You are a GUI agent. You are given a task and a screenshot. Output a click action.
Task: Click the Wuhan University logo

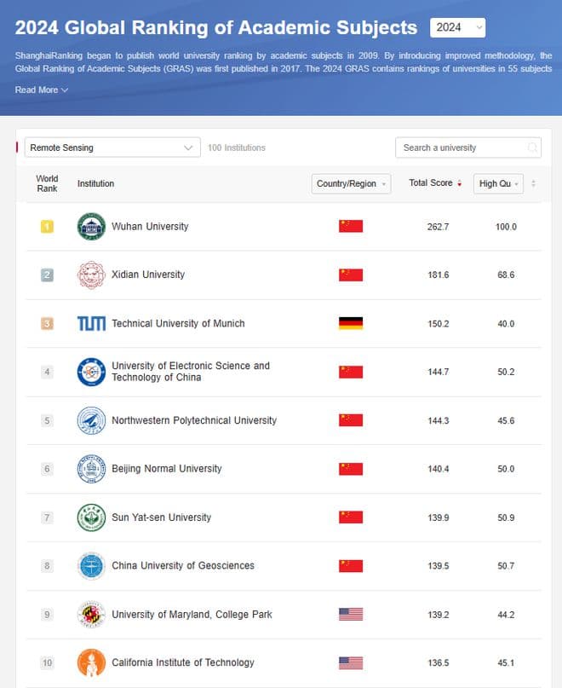click(91, 227)
